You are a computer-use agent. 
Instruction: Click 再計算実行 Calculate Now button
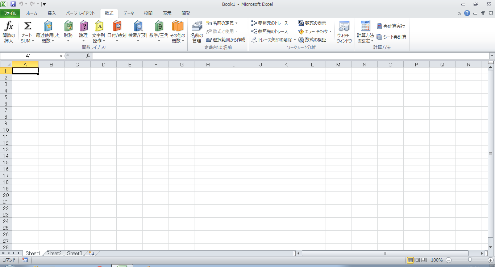[x=391, y=26]
